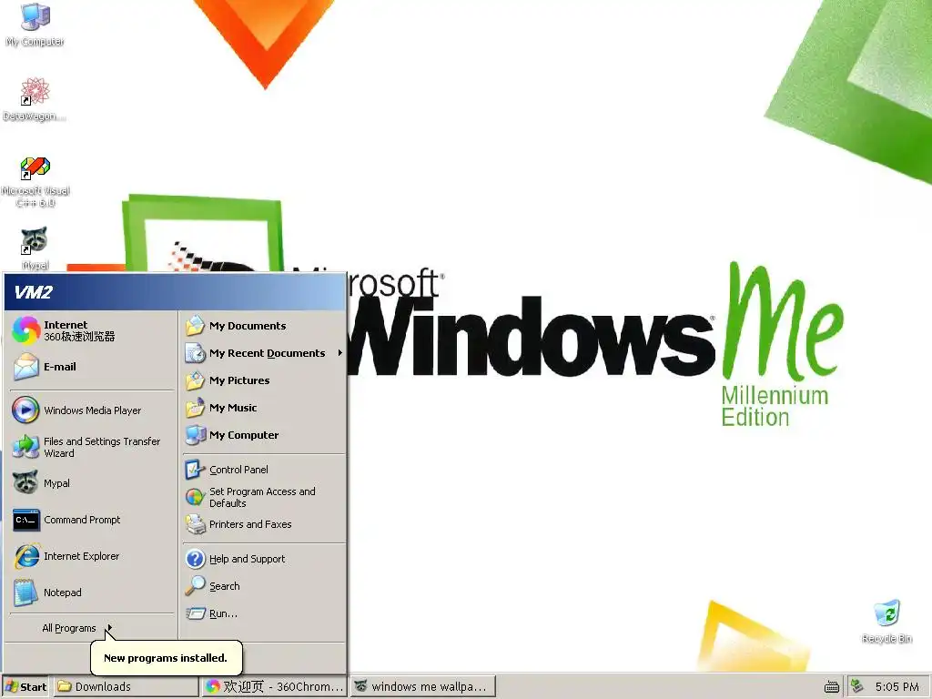Screen dimensions: 932x699
Task: Select Help and Support entry text
Action: tap(247, 559)
